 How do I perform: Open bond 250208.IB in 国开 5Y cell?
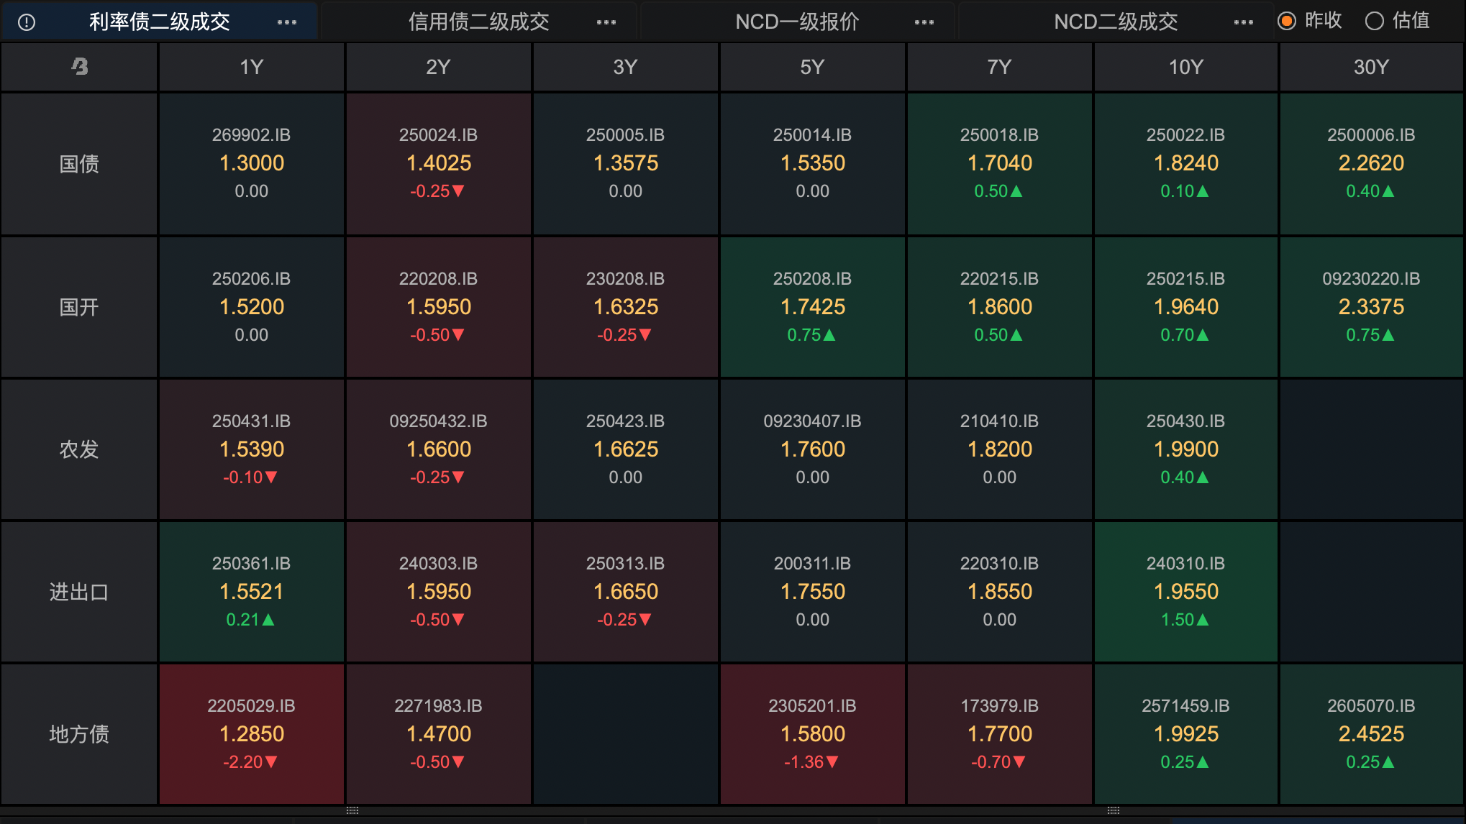pos(812,279)
